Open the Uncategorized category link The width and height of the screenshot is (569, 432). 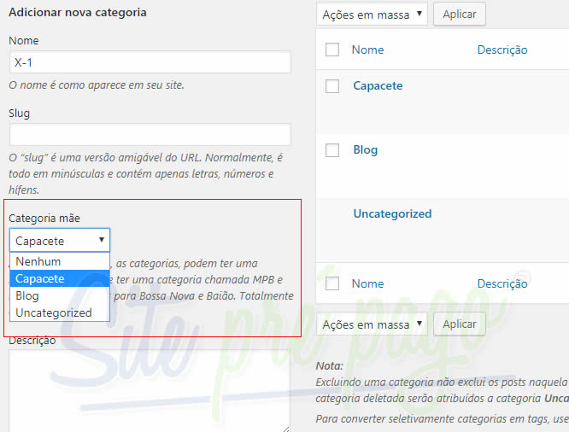click(392, 213)
